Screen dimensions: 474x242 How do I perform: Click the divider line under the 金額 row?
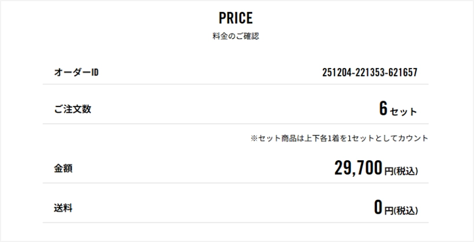tap(236, 183)
